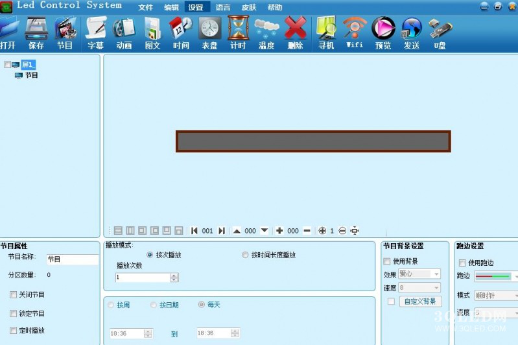The height and width of the screenshot is (345, 518).
Task: Click 自定义背景 button
Action: pos(420,302)
